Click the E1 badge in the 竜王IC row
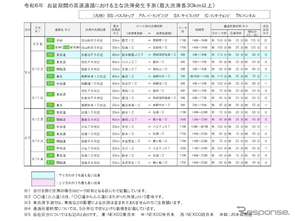295x221 pixels. 50,40
